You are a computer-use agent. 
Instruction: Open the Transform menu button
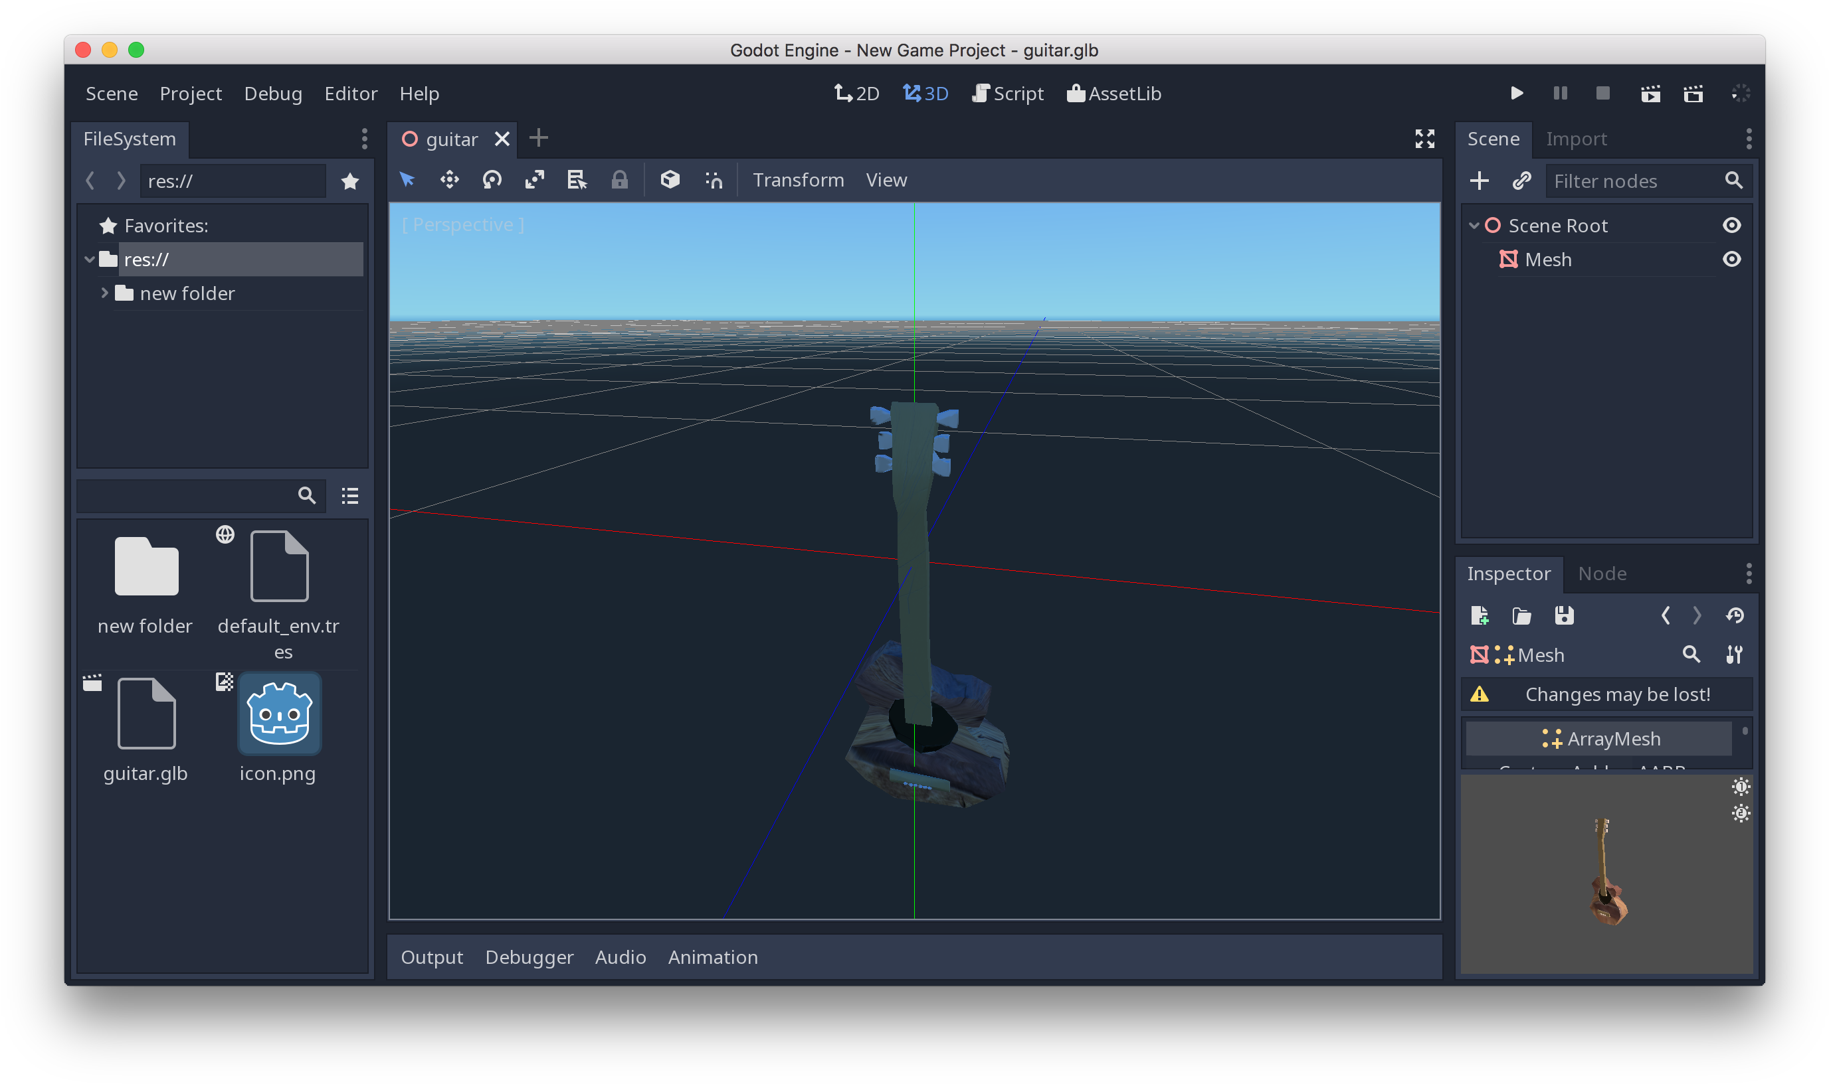799,180
